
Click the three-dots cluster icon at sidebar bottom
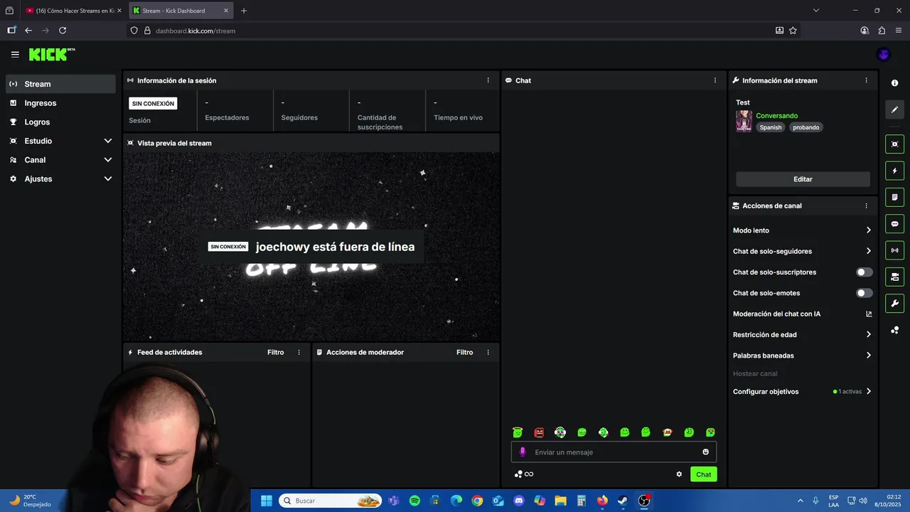pos(894,330)
